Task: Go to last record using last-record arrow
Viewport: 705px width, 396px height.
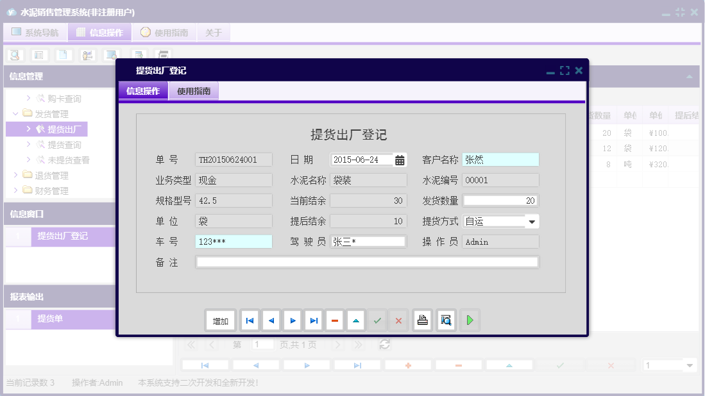Action: (313, 320)
